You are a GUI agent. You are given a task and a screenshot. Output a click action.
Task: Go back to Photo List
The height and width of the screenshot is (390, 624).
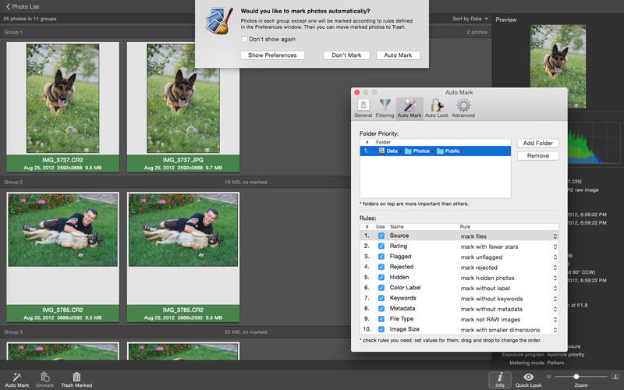pos(23,6)
